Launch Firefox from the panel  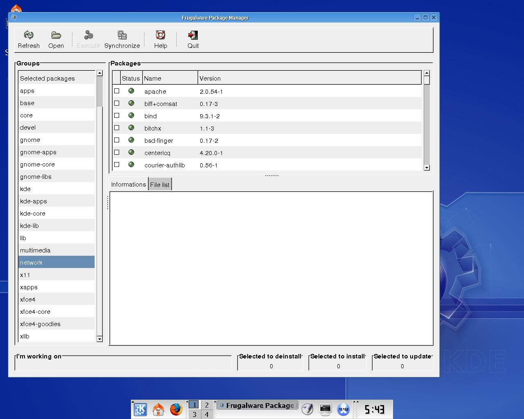(x=176, y=409)
